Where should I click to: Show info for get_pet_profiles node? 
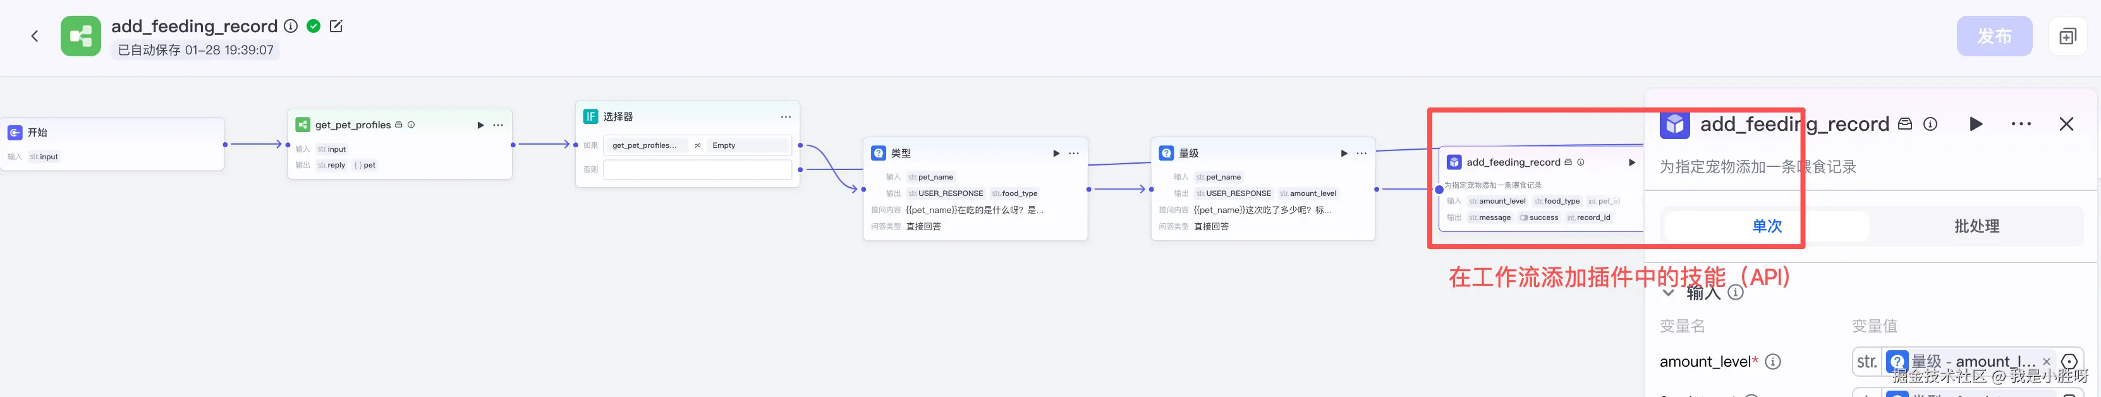411,125
